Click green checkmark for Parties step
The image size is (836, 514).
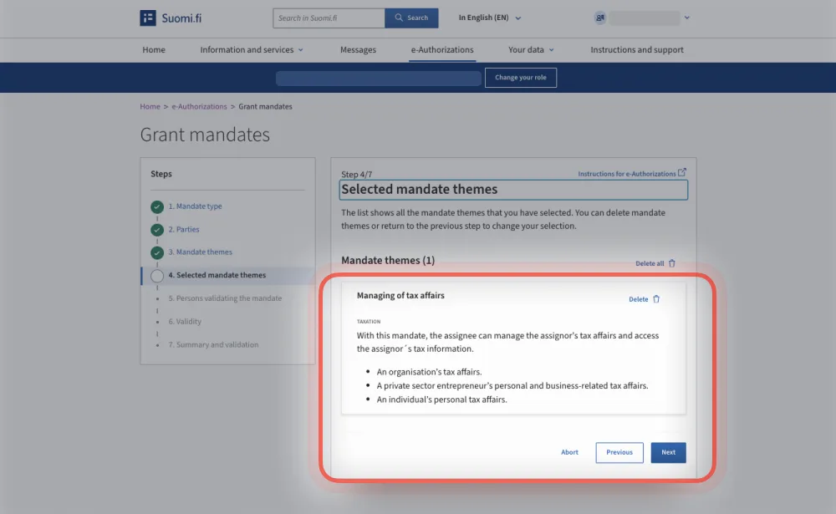[157, 230]
